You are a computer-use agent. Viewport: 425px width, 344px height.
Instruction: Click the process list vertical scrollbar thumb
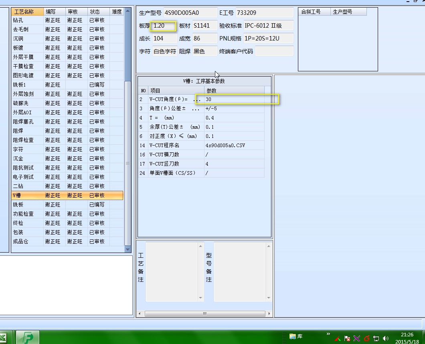point(127,163)
